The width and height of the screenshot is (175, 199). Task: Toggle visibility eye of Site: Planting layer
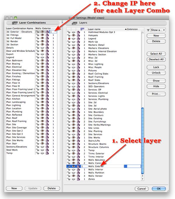click(x=73, y=131)
